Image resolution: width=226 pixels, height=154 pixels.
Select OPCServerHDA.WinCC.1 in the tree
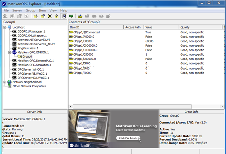(x=33, y=78)
